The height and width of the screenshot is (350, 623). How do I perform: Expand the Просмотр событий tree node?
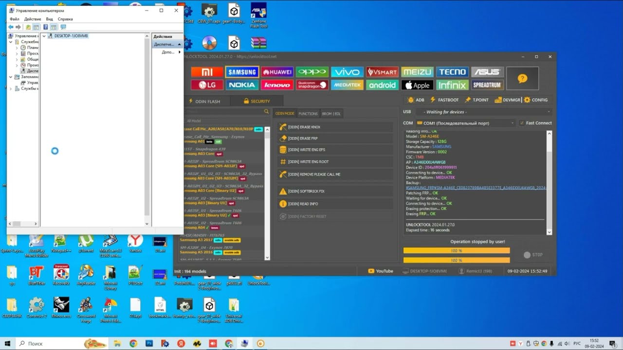(17, 53)
